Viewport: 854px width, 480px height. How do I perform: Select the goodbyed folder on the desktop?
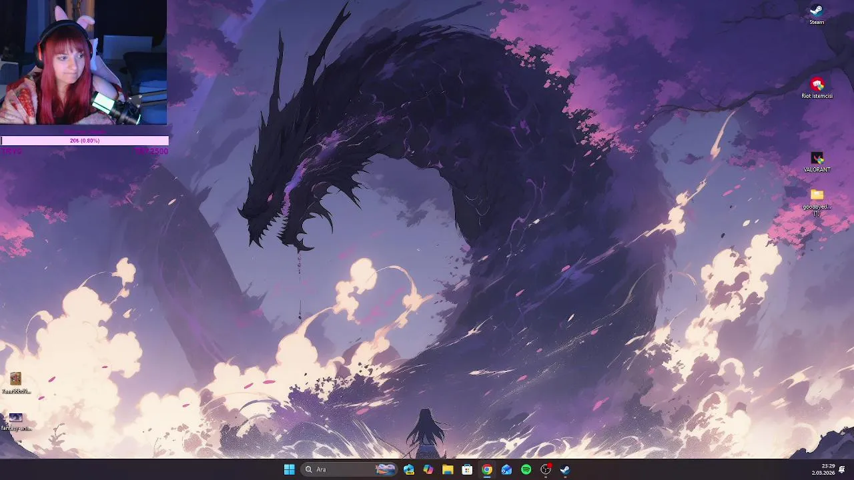click(x=817, y=202)
